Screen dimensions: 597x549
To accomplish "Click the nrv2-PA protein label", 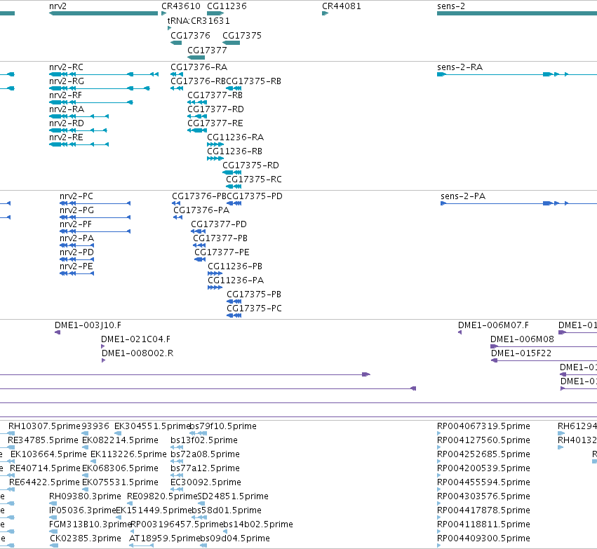I will (77, 238).
